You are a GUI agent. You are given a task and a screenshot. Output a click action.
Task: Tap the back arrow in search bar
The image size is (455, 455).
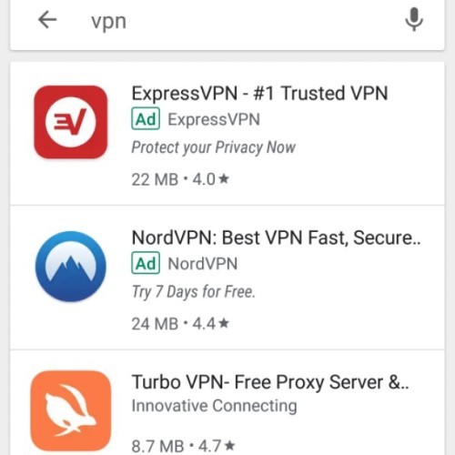[x=47, y=20]
